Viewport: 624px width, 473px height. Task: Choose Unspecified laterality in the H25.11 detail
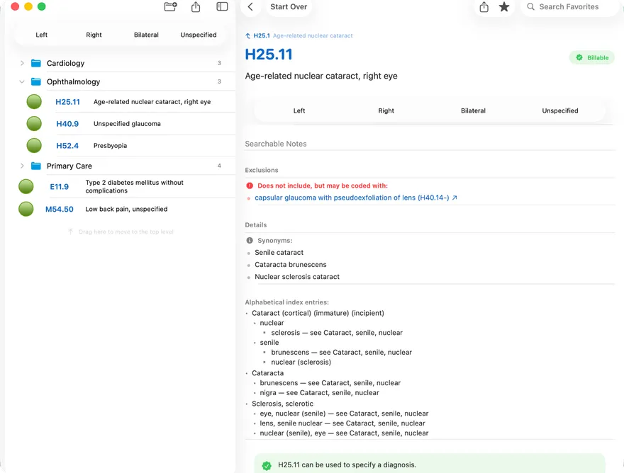coord(560,111)
